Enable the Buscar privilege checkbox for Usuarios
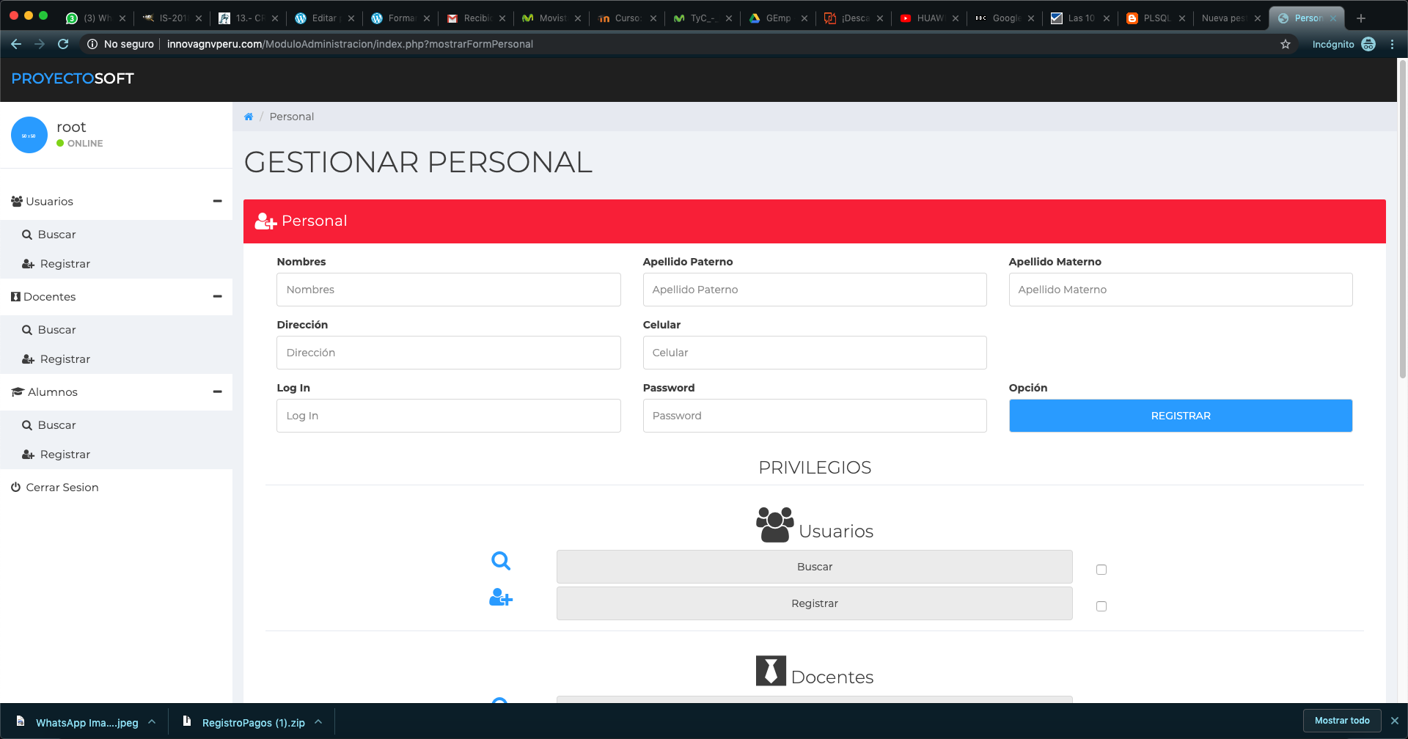 point(1101,570)
